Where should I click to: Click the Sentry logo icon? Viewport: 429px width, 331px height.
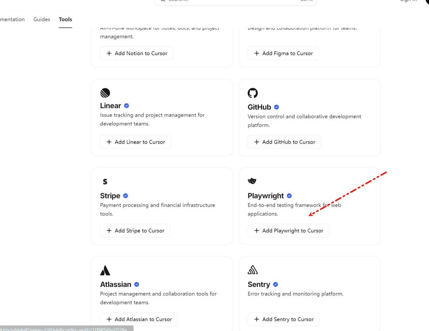[253, 270]
